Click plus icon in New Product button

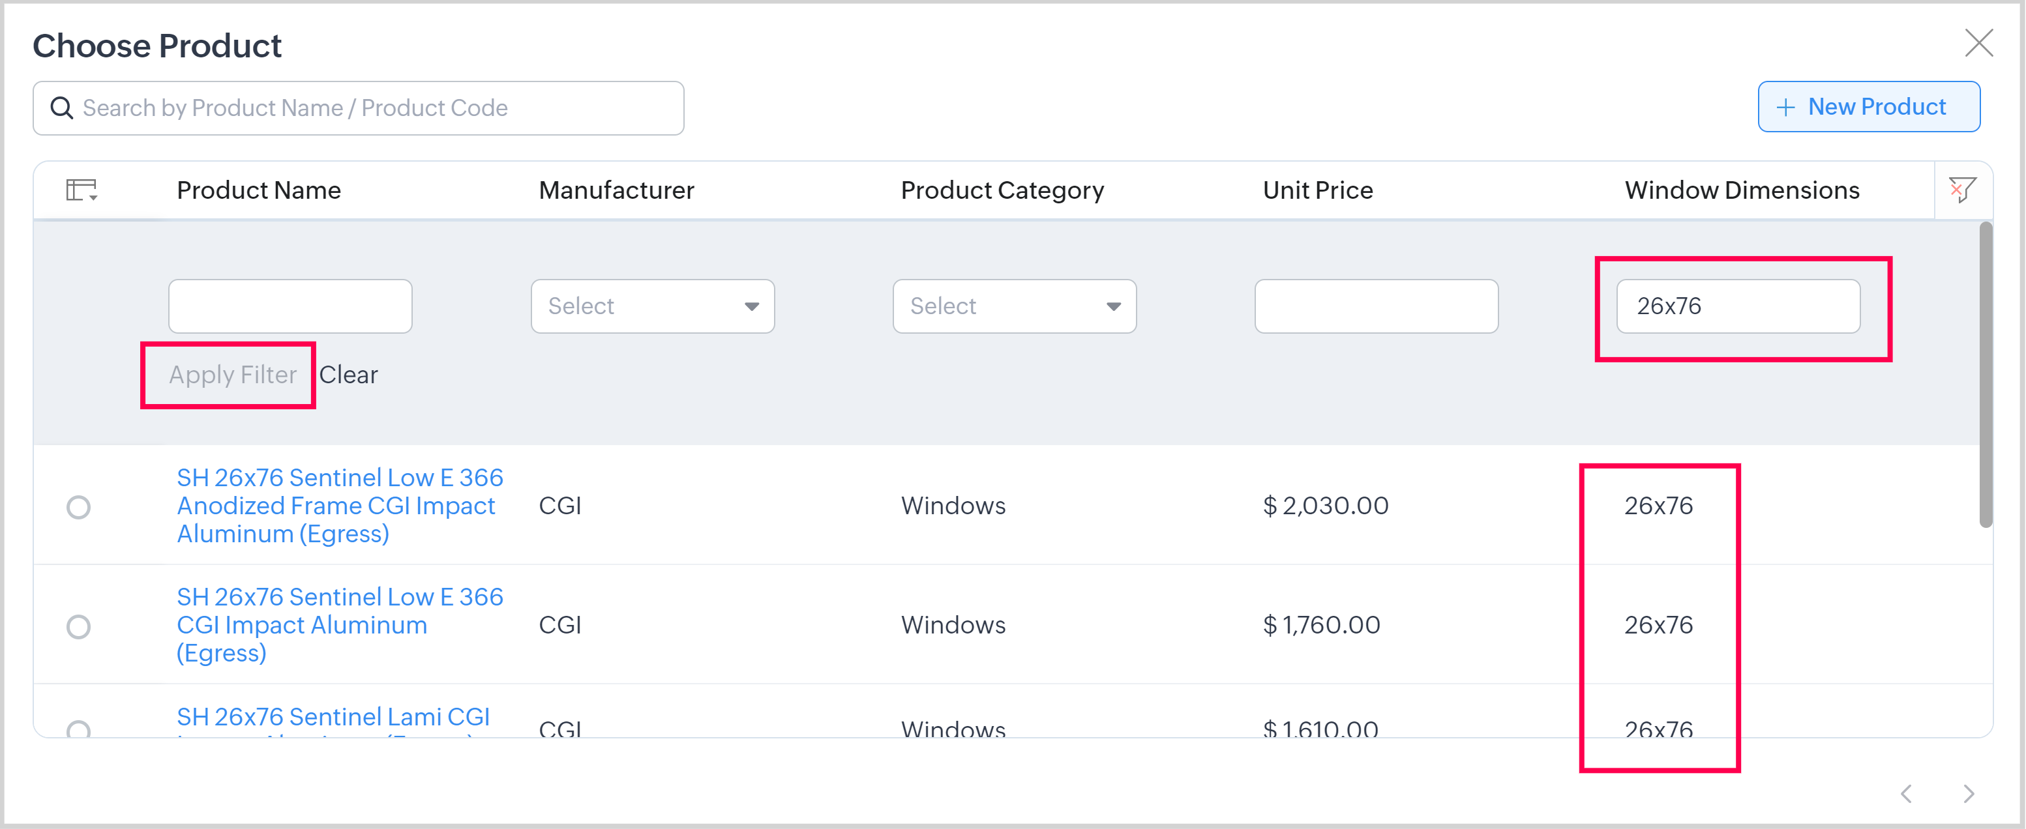point(1785,108)
